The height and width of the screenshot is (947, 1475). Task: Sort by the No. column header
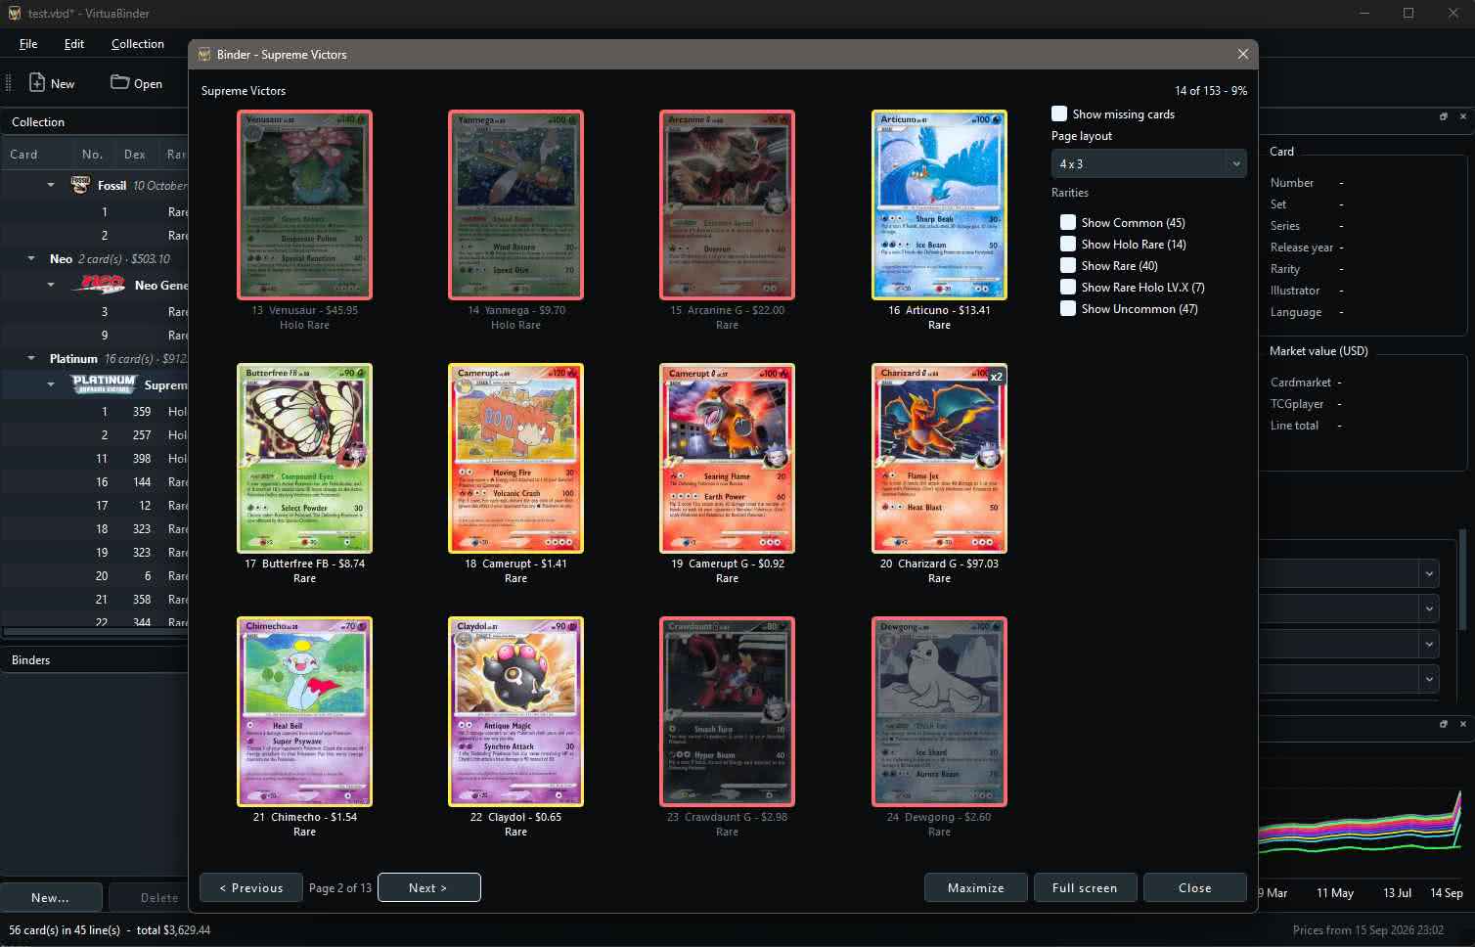(93, 155)
